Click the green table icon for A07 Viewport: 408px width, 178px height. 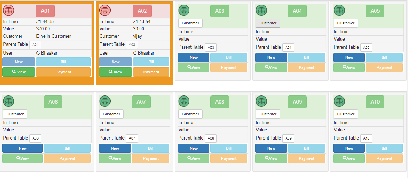[x=105, y=101]
